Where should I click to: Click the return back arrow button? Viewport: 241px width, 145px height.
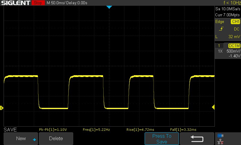197,139
